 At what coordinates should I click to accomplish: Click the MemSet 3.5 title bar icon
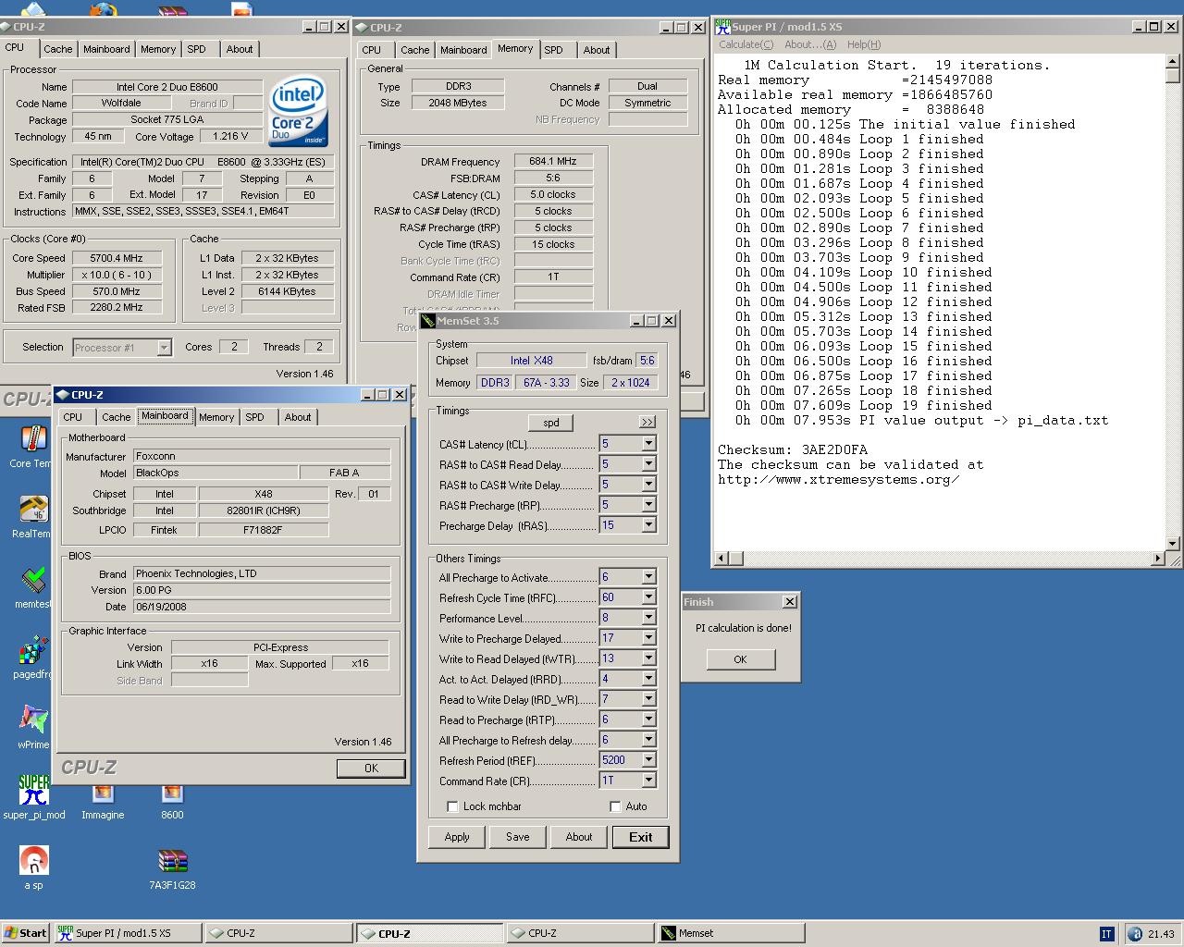click(x=427, y=321)
